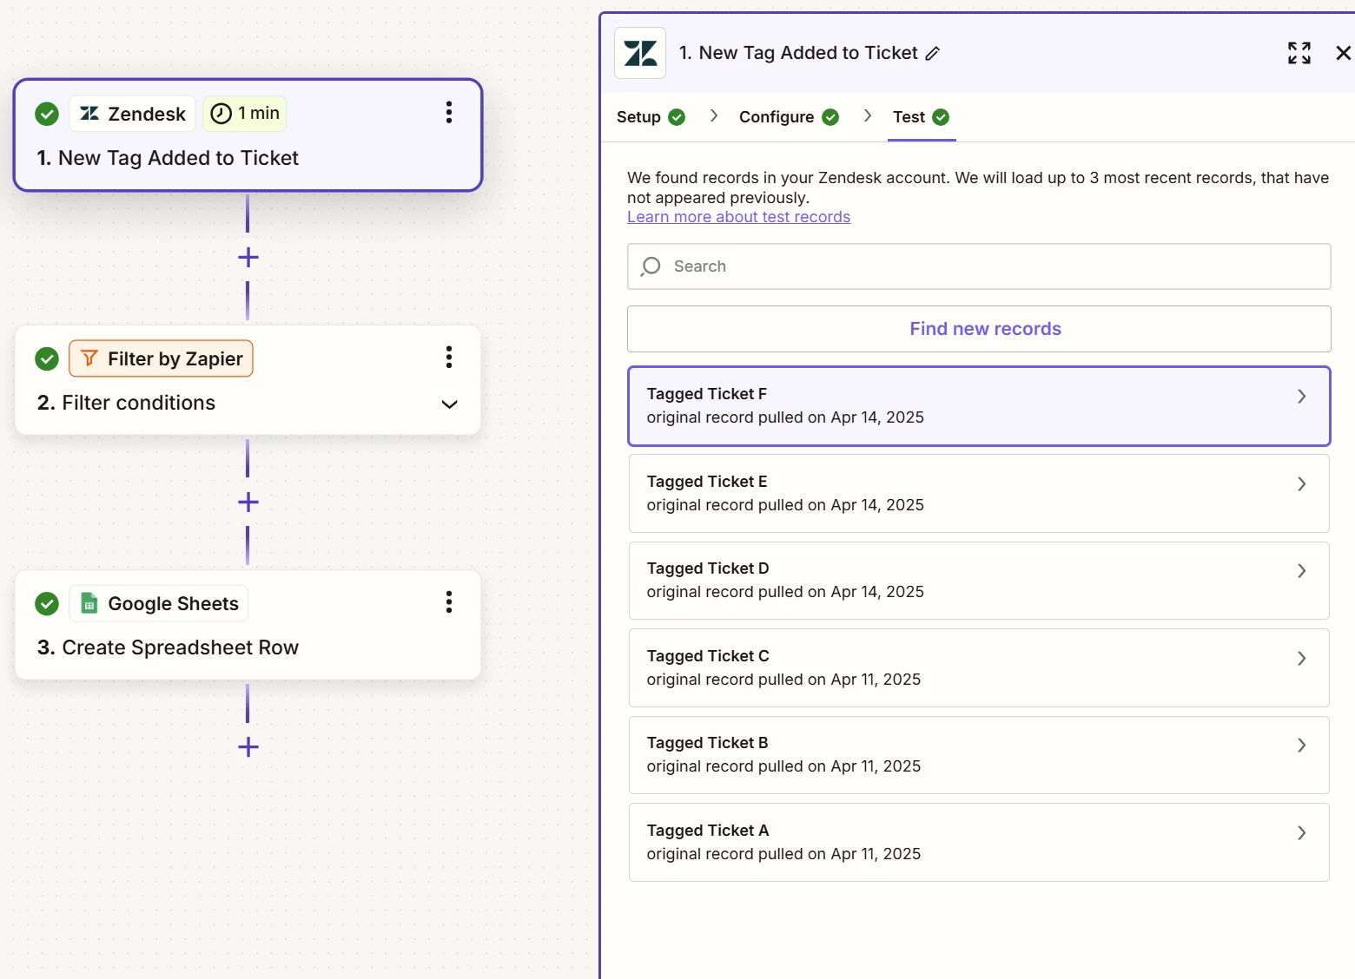
Task: Open Learn more about test records link
Action: pos(738,217)
